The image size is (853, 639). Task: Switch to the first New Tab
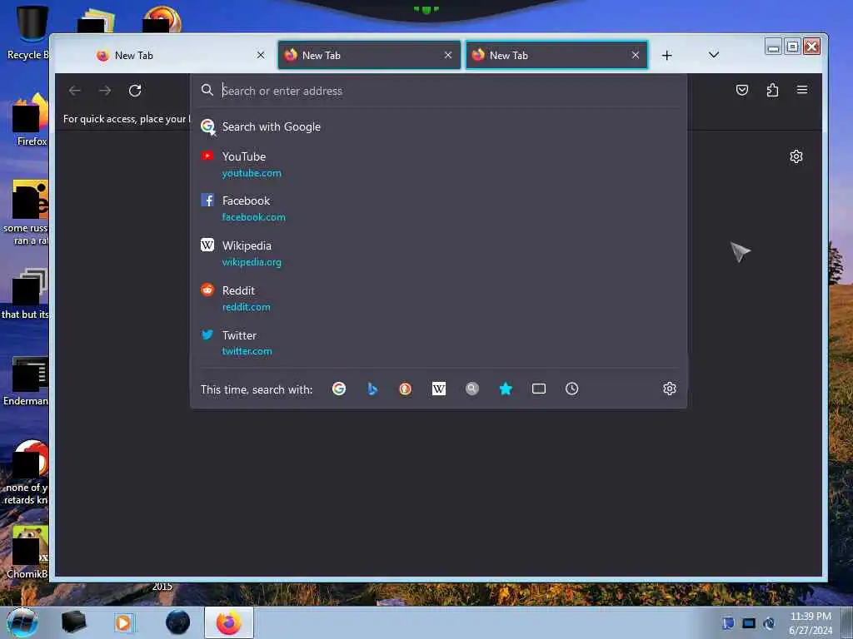(x=180, y=56)
